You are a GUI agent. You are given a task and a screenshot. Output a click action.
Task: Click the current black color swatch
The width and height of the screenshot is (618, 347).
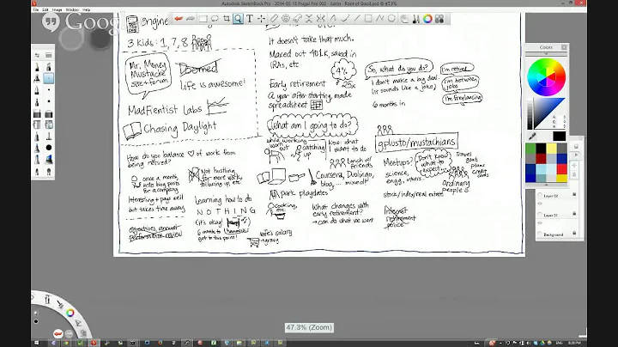pos(559,137)
